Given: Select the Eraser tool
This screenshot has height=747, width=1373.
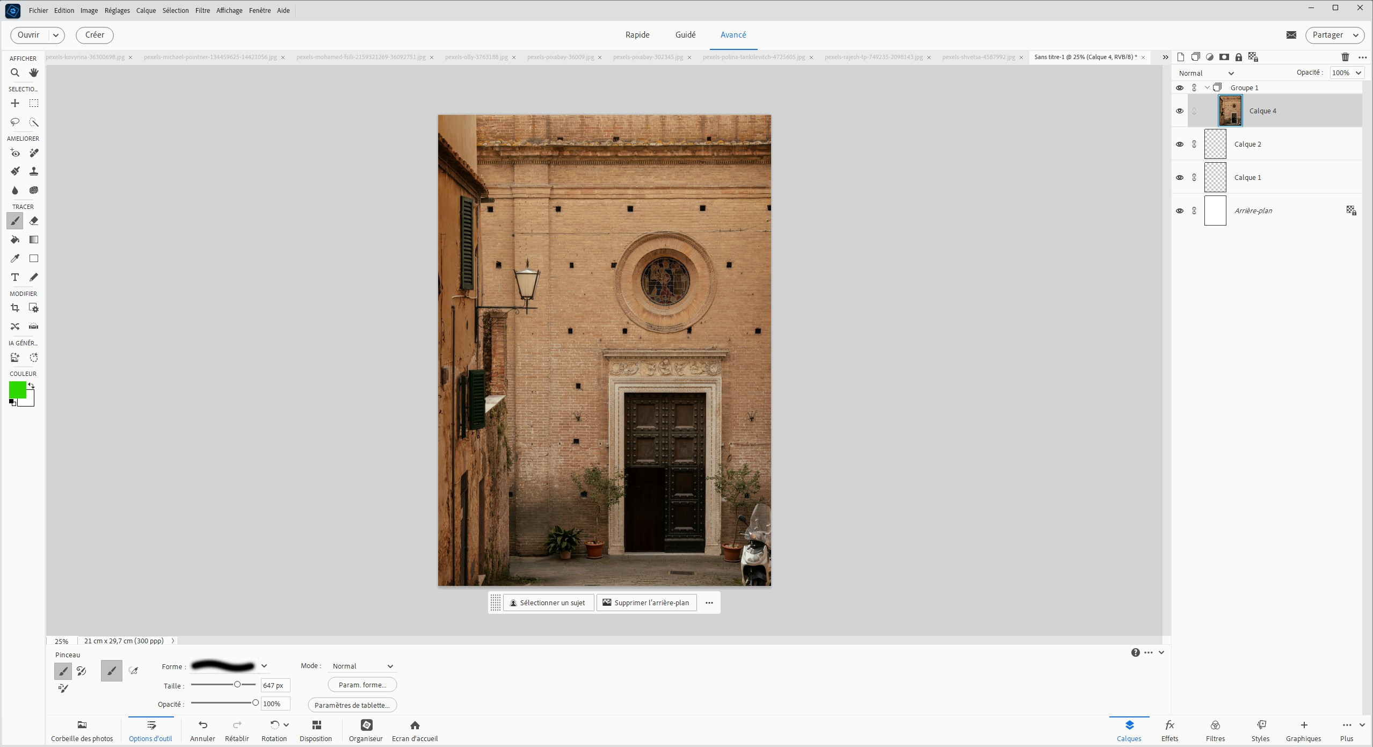Looking at the screenshot, I should pyautogui.click(x=34, y=221).
